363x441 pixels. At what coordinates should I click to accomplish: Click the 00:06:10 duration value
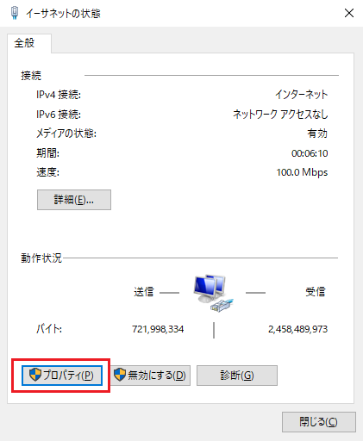[310, 153]
